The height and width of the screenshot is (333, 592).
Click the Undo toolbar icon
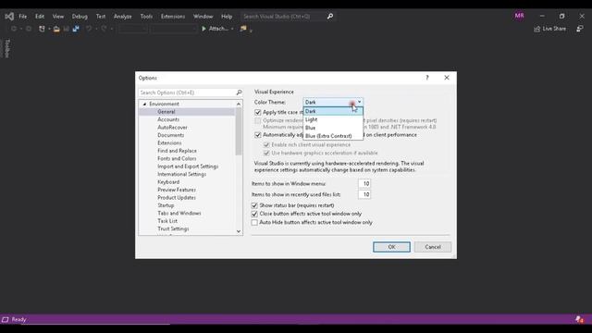[x=89, y=29]
